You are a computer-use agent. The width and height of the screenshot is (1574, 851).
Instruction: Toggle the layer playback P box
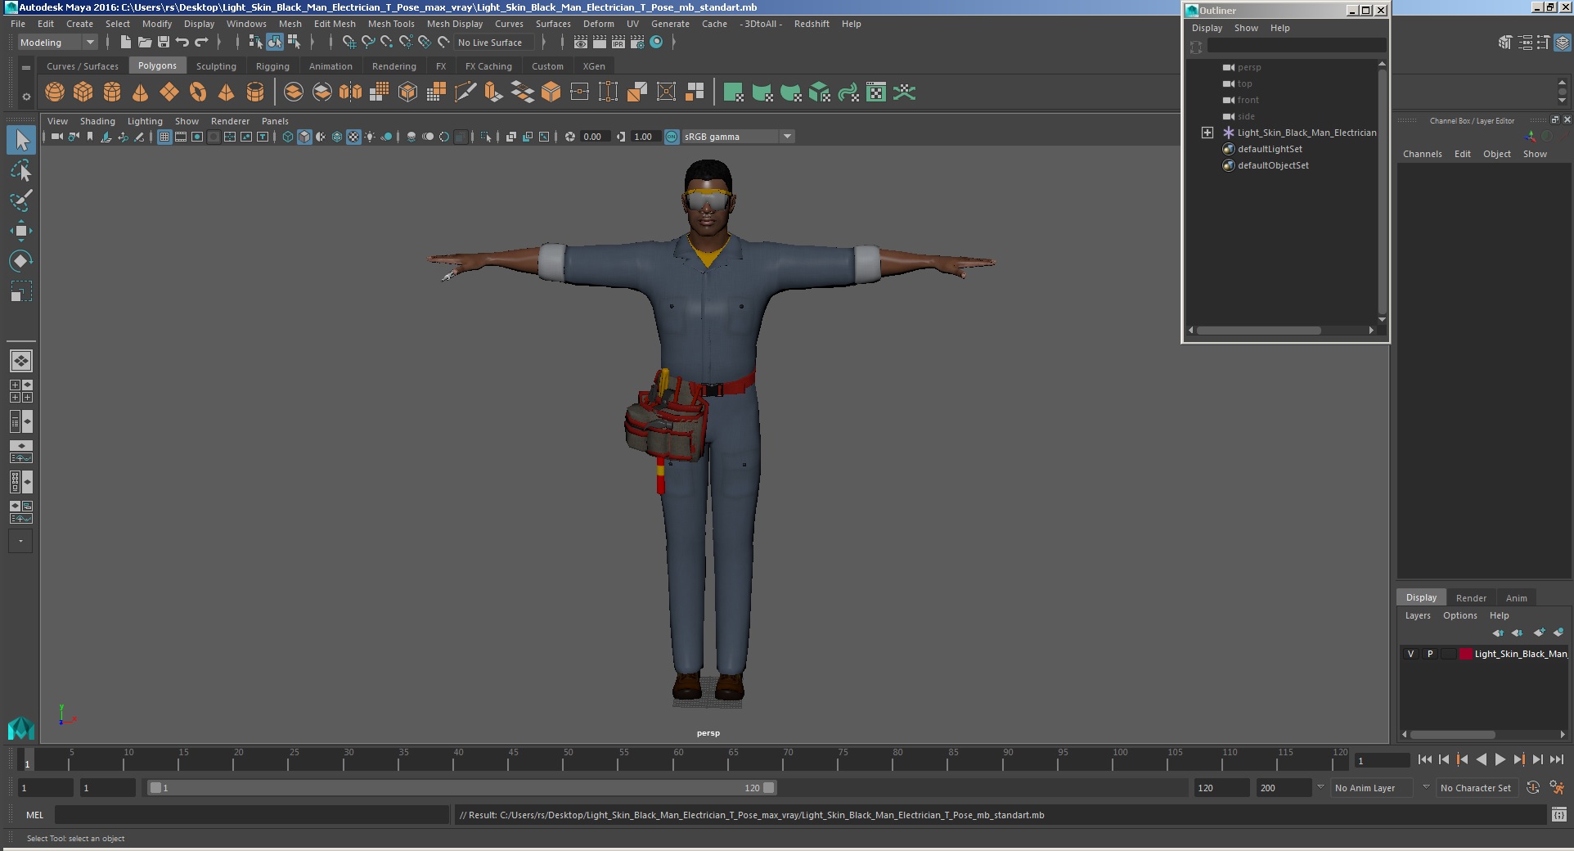(1430, 654)
